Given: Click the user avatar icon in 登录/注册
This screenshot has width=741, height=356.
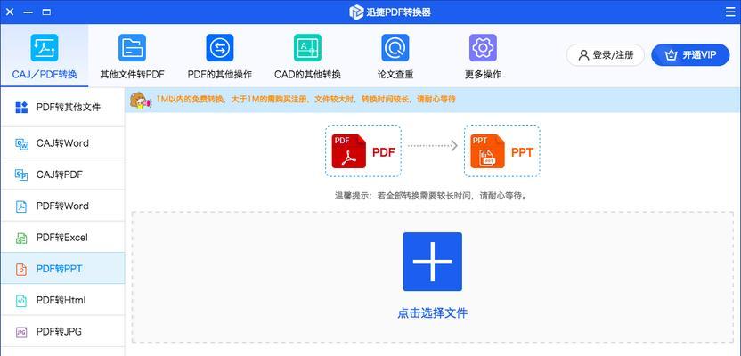Looking at the screenshot, I should 584,55.
